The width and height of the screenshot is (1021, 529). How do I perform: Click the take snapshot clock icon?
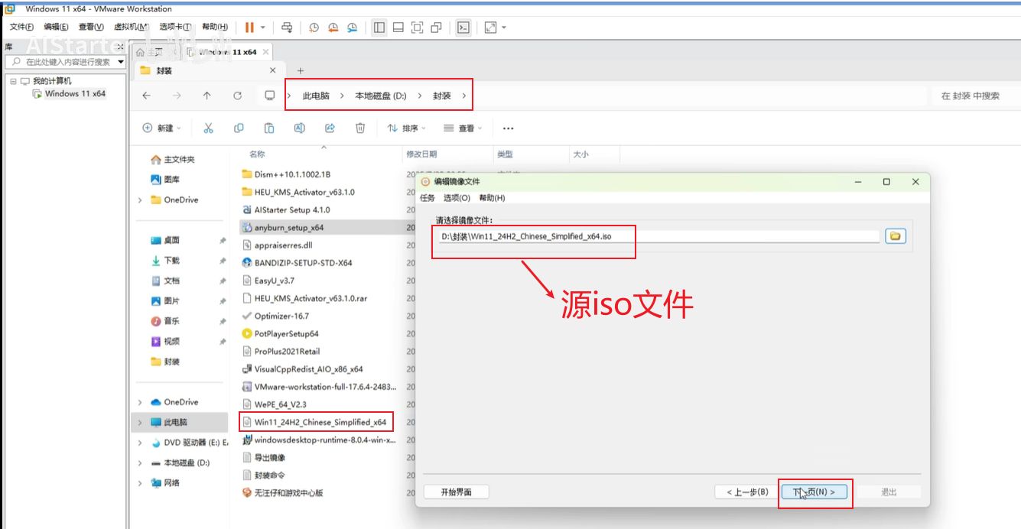[314, 28]
